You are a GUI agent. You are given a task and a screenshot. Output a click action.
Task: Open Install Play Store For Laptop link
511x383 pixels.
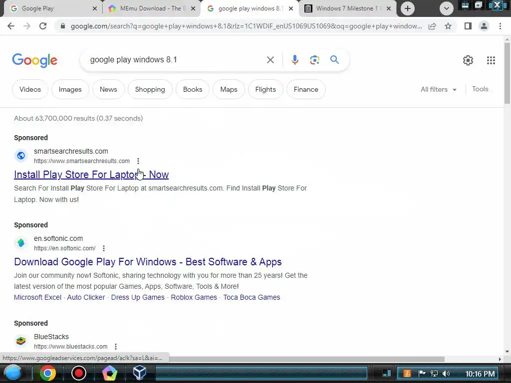91,175
